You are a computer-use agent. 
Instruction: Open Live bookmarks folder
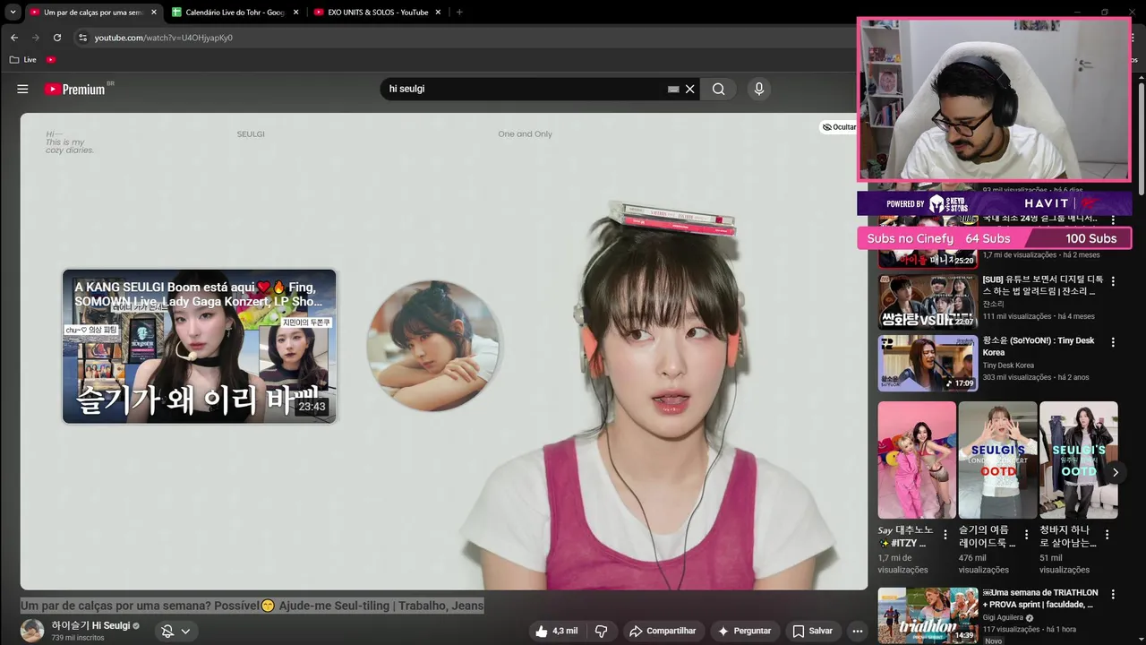23,59
